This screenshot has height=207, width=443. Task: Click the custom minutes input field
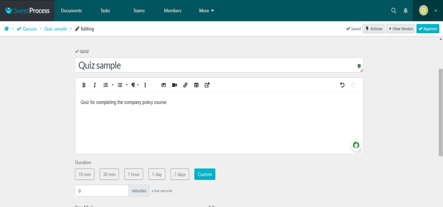click(102, 191)
